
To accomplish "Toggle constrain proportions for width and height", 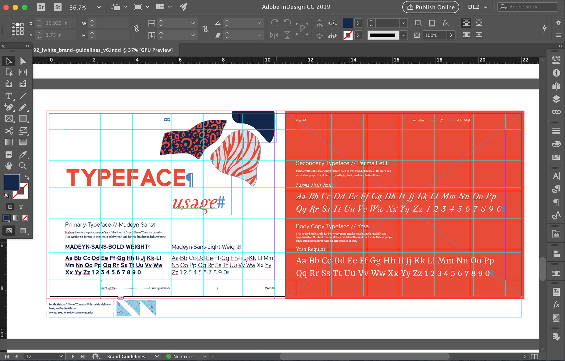I will click(x=137, y=29).
